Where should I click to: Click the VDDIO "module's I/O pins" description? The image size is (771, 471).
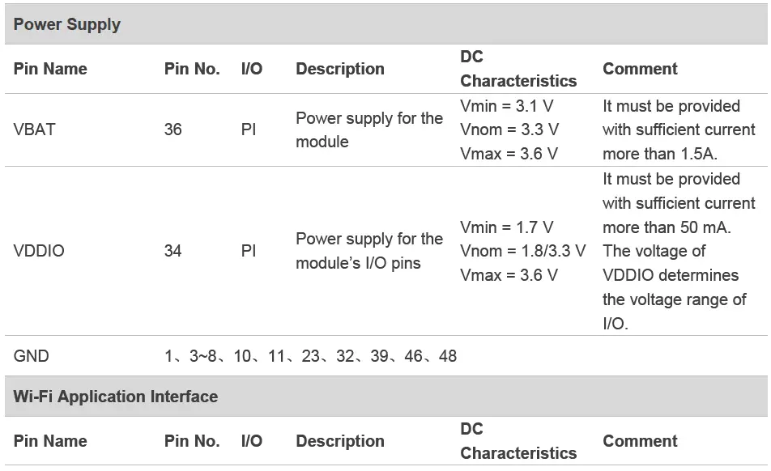(x=358, y=263)
